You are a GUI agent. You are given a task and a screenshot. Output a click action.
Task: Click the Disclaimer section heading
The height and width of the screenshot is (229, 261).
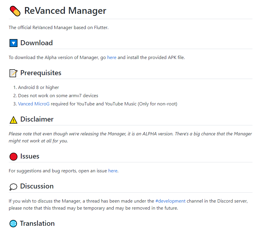point(37,119)
